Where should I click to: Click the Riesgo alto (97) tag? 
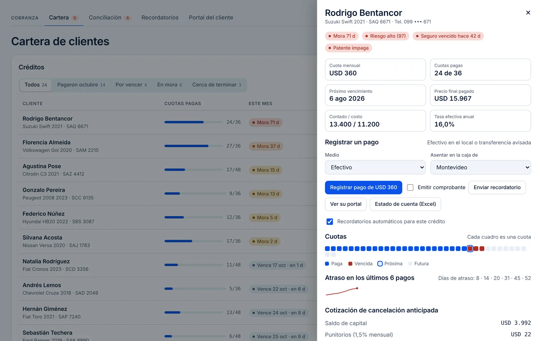click(385, 36)
